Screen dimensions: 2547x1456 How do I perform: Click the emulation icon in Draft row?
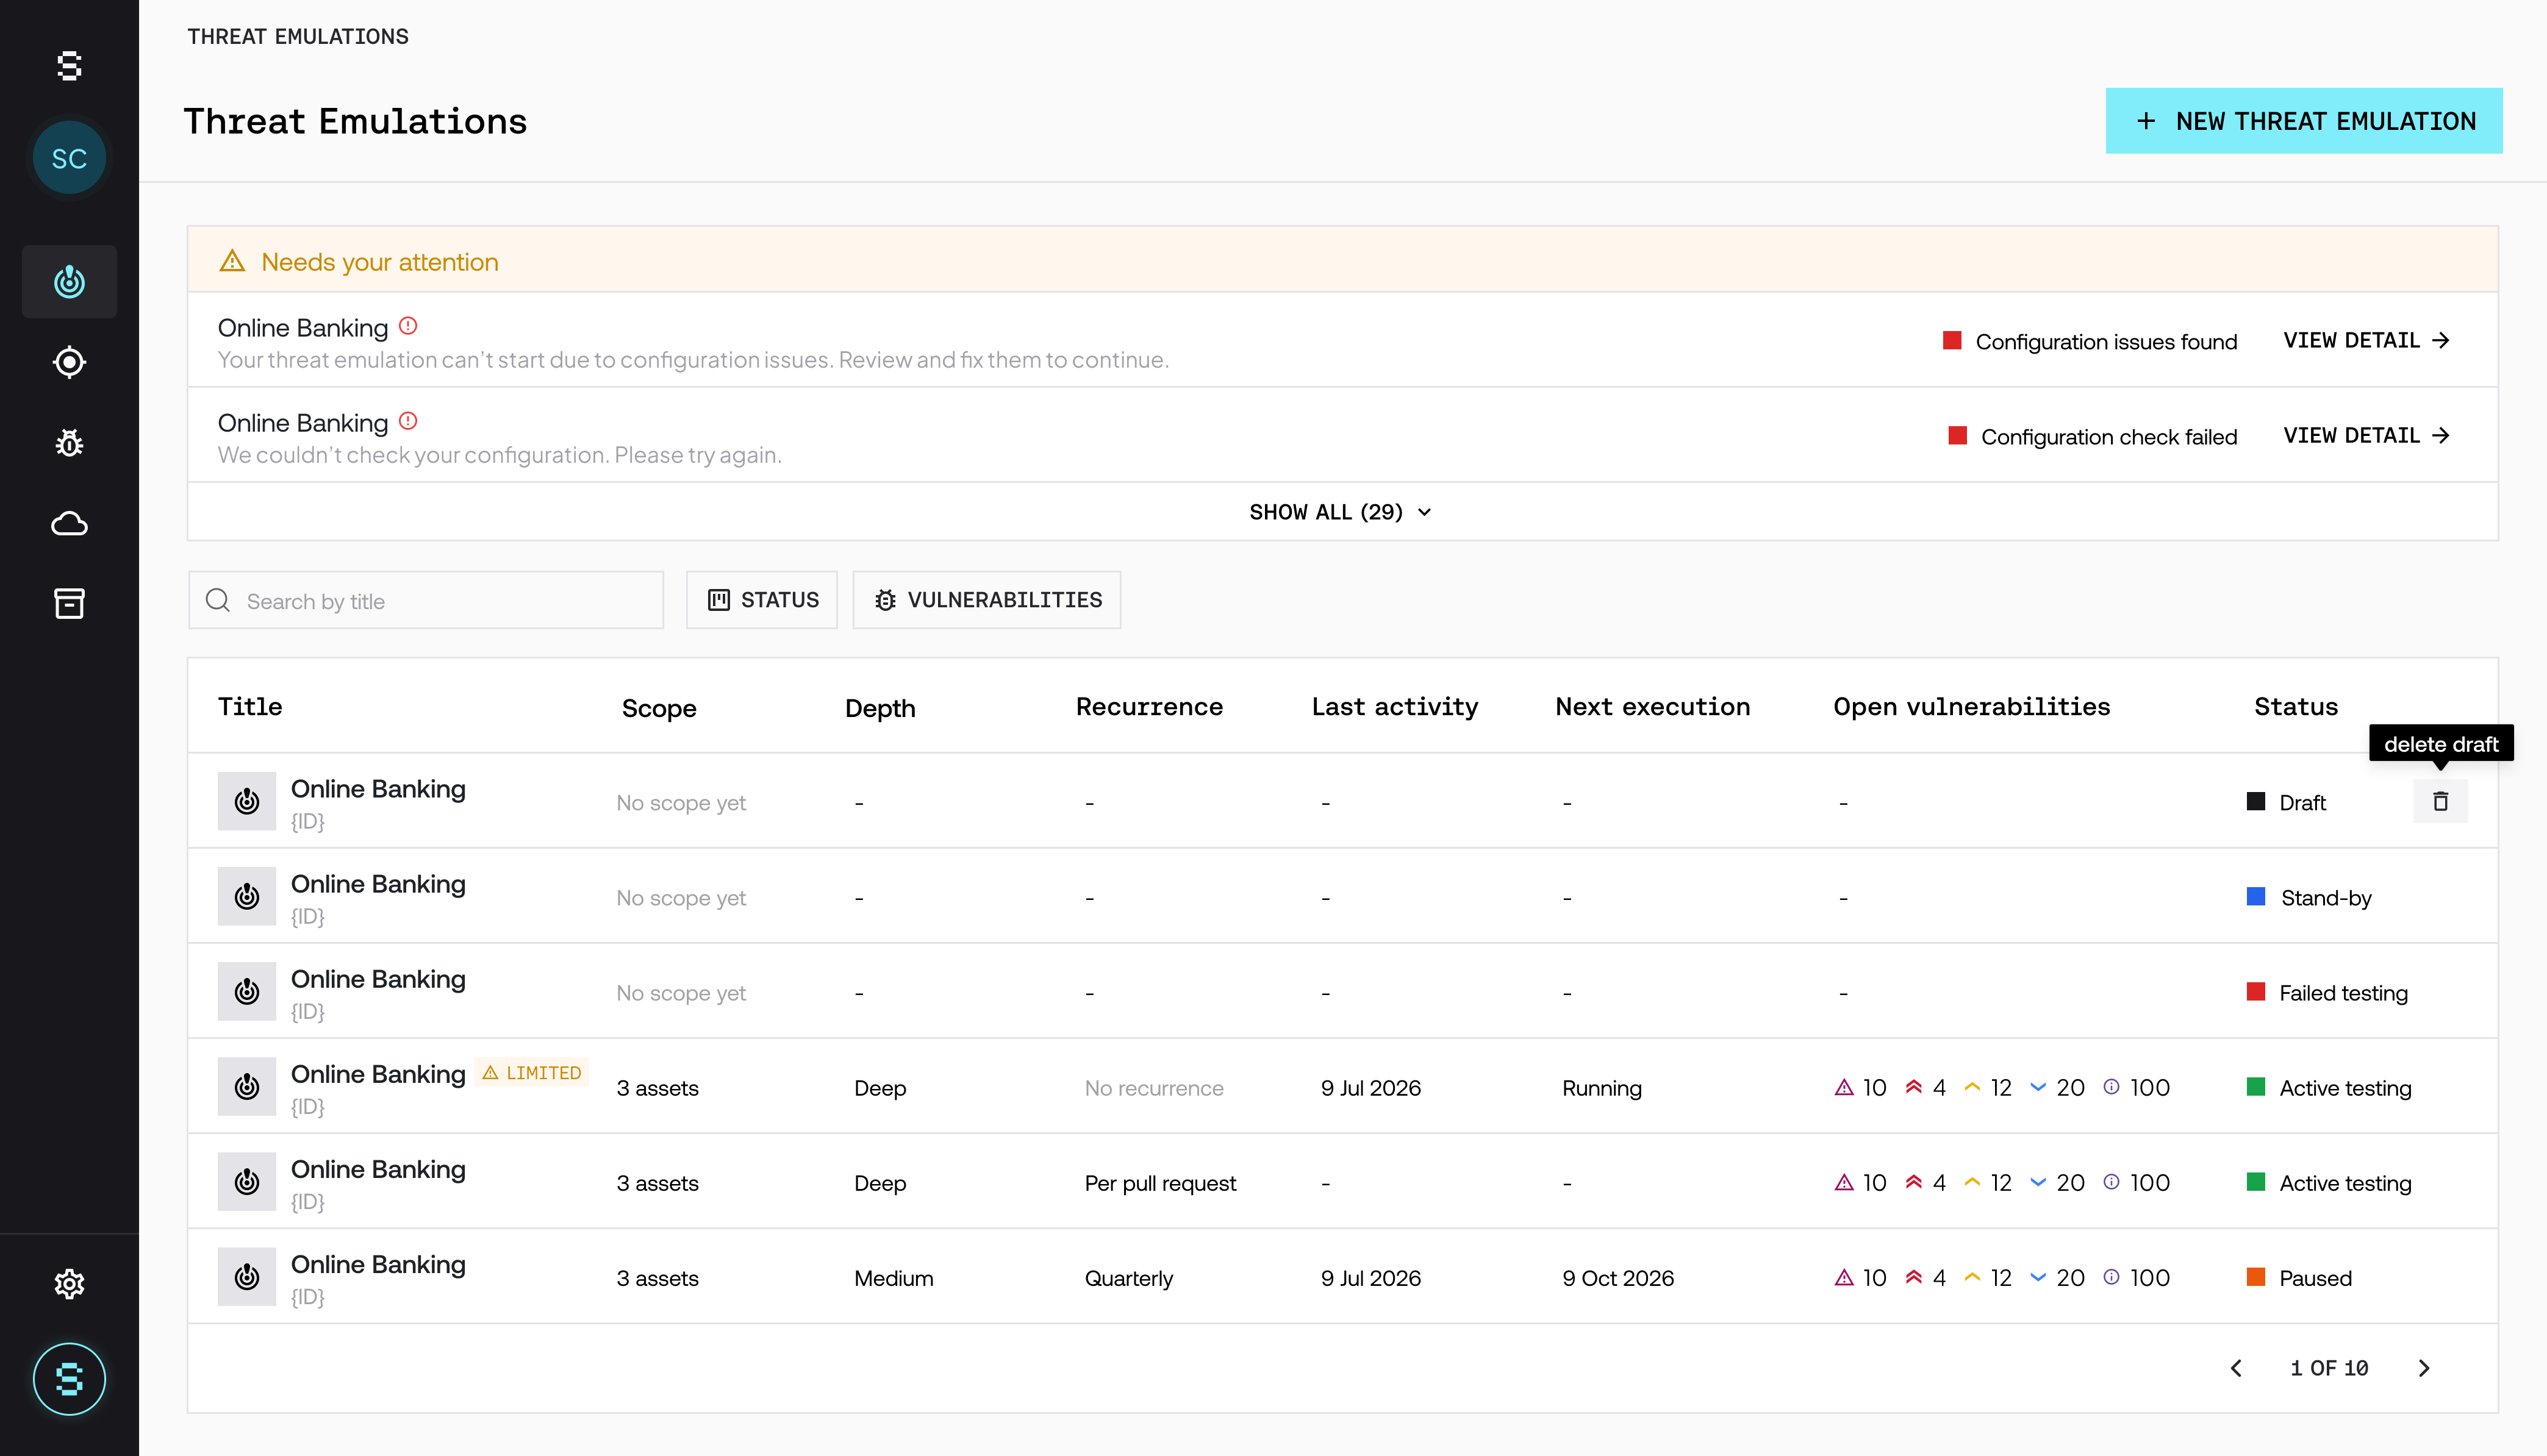pyautogui.click(x=247, y=801)
